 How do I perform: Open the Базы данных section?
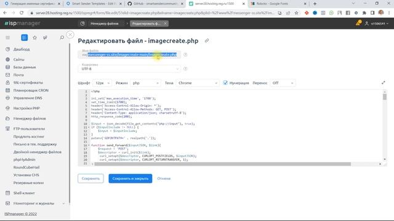coord(25,67)
